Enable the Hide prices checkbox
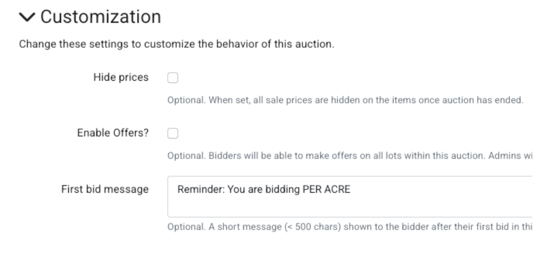 point(172,77)
